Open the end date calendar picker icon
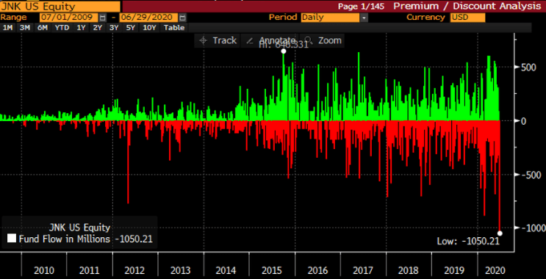The width and height of the screenshot is (546, 279). tap(183, 18)
